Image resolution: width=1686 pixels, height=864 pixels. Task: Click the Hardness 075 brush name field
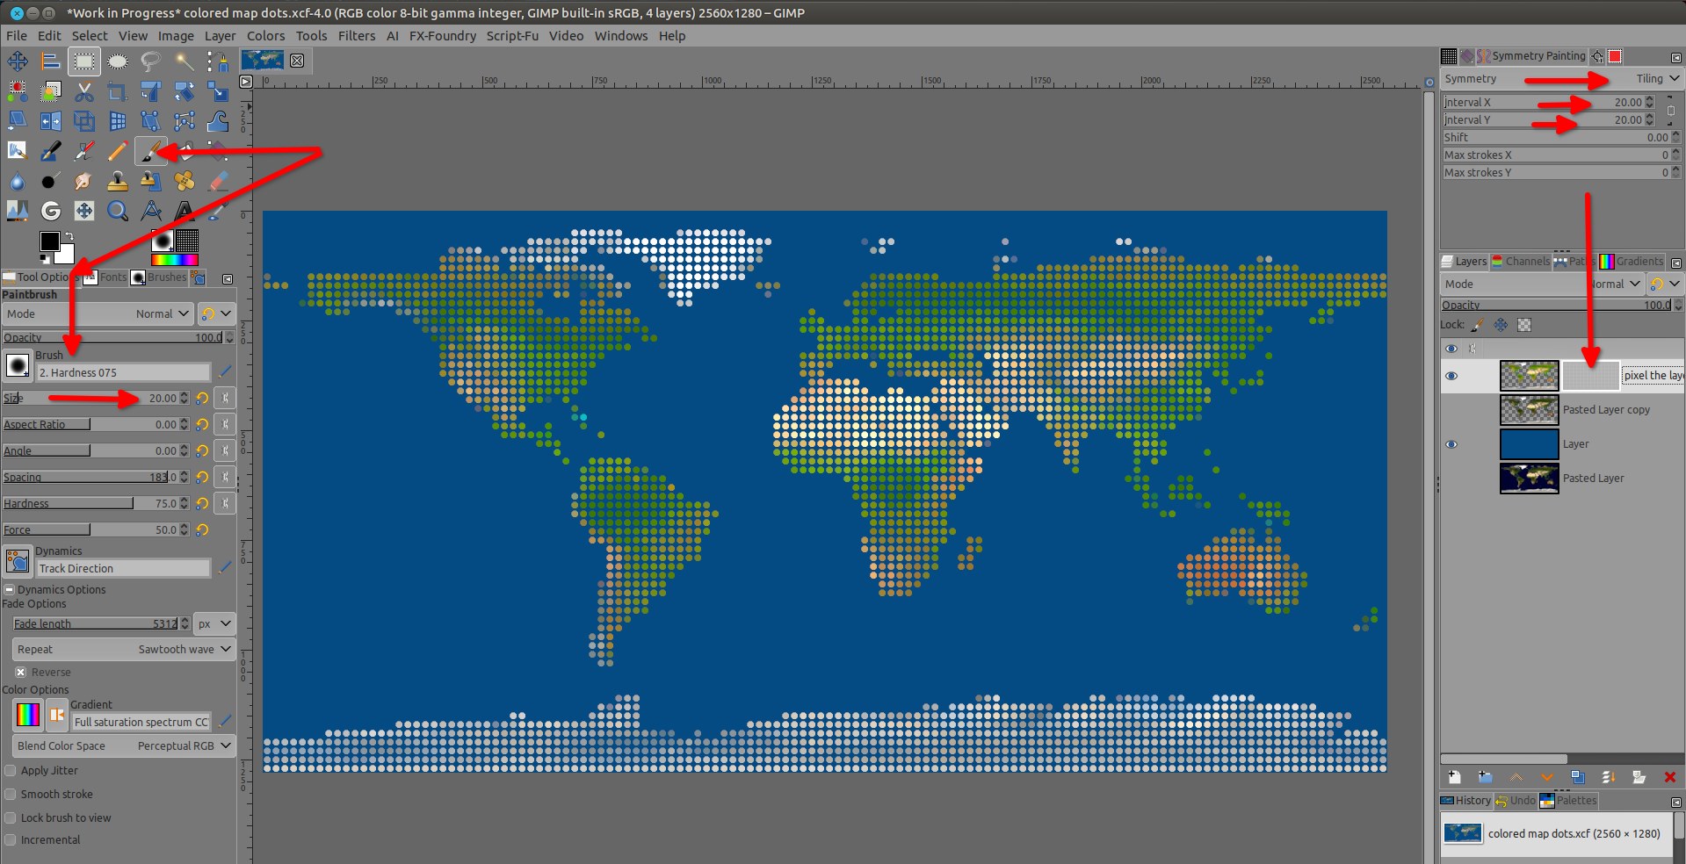click(x=122, y=373)
